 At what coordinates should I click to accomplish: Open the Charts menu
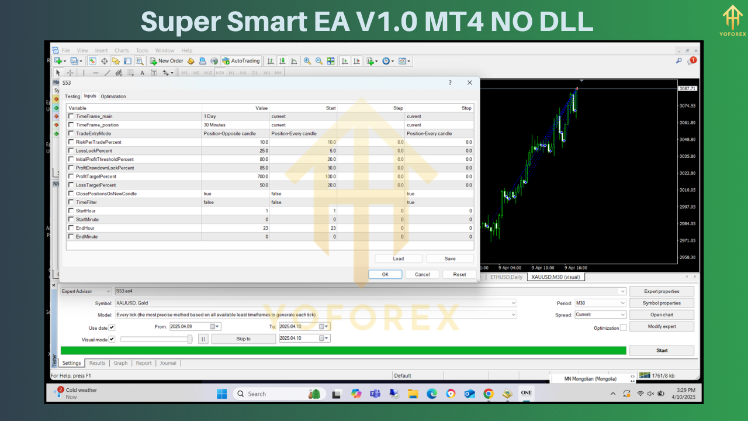(x=121, y=50)
